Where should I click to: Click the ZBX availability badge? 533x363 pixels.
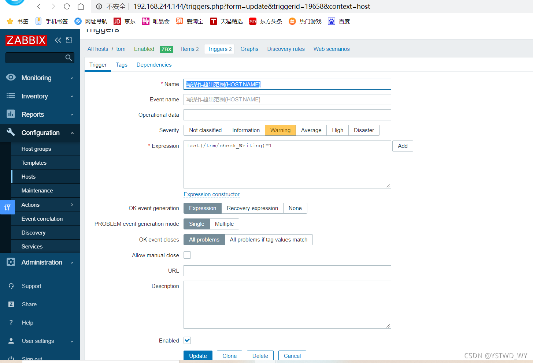tap(167, 49)
